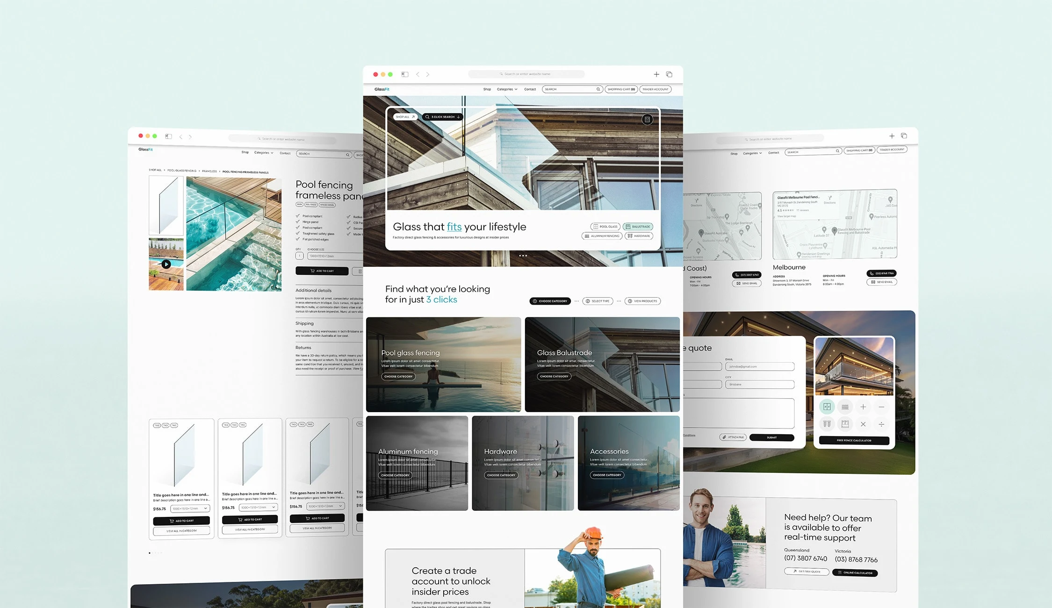Click the Search magnifier icon
Image resolution: width=1052 pixels, height=608 pixels.
[x=598, y=89]
